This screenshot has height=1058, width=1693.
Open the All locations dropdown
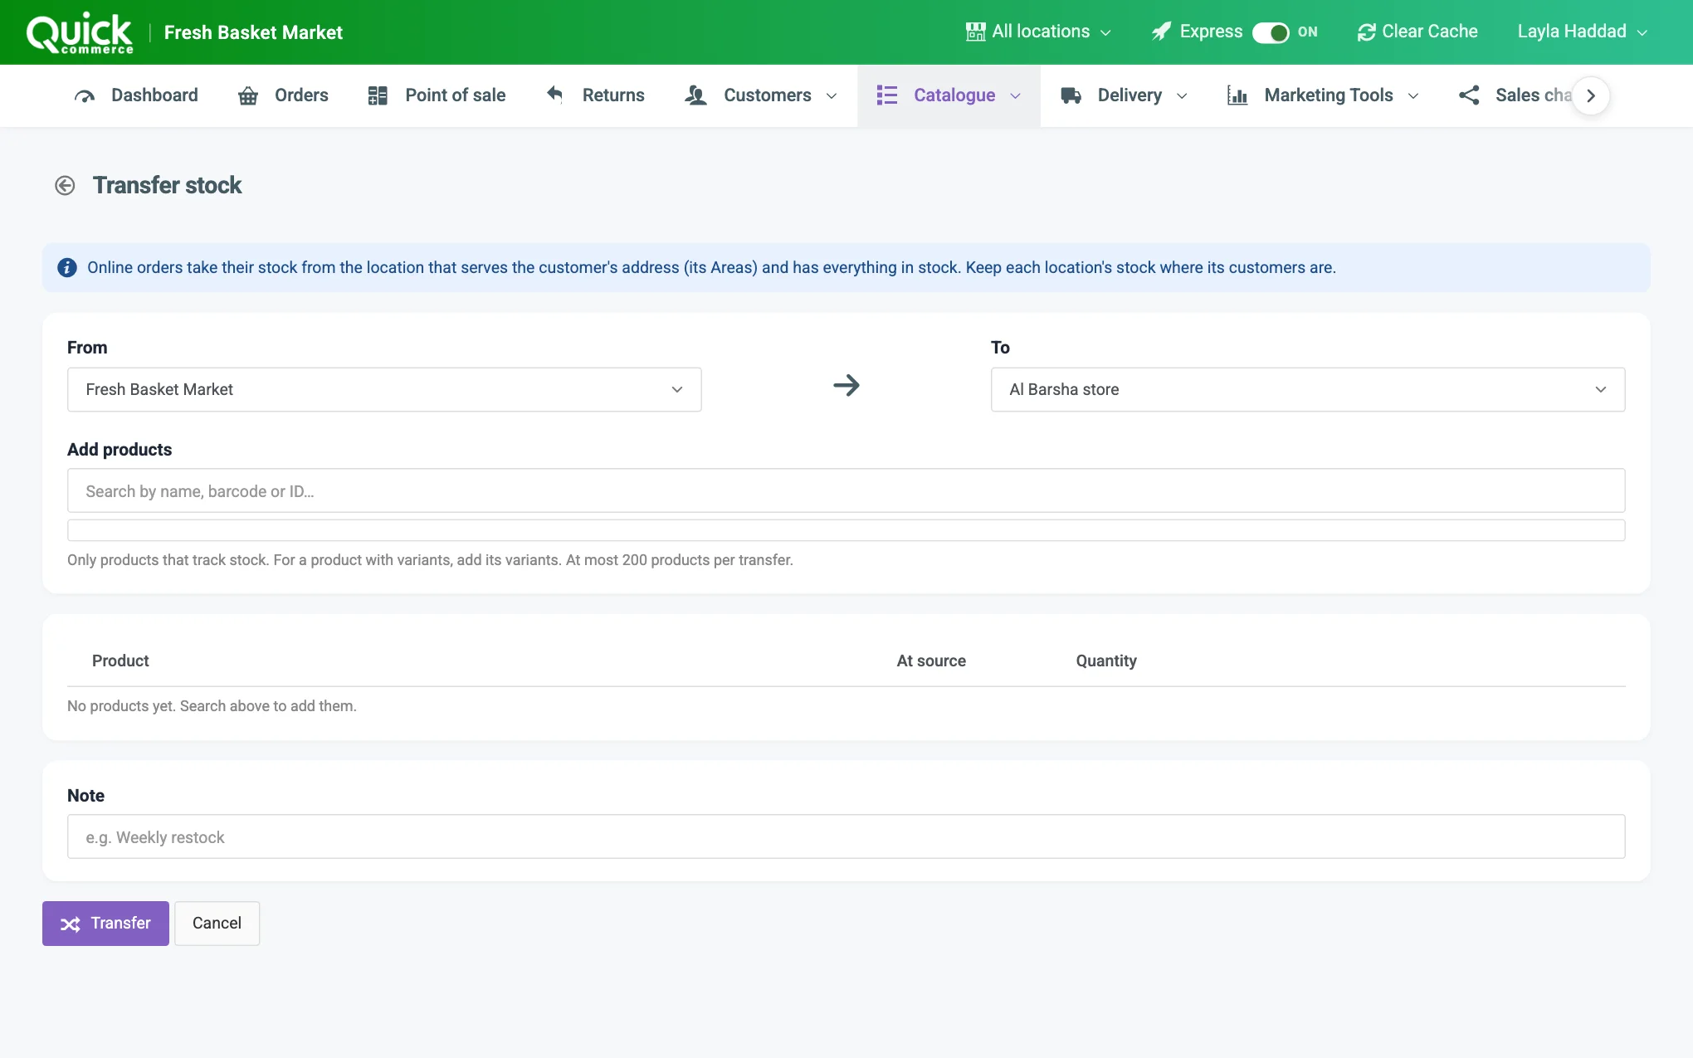coord(1038,32)
